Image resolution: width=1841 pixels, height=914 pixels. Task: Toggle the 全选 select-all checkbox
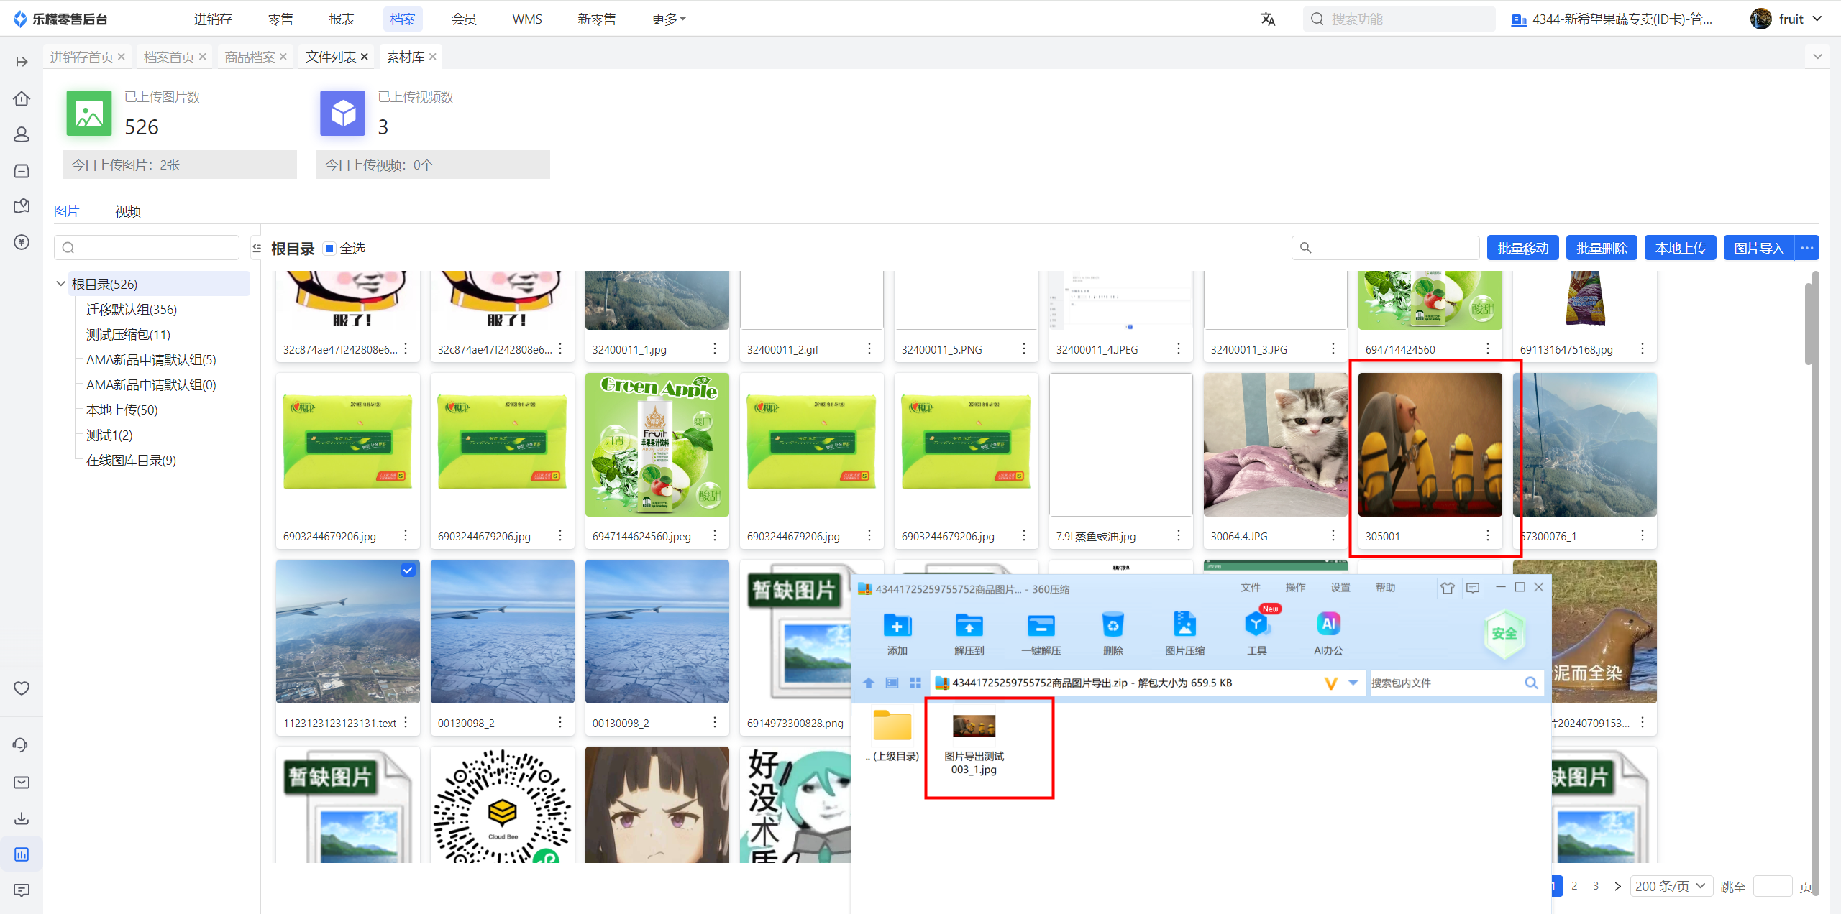pos(329,249)
